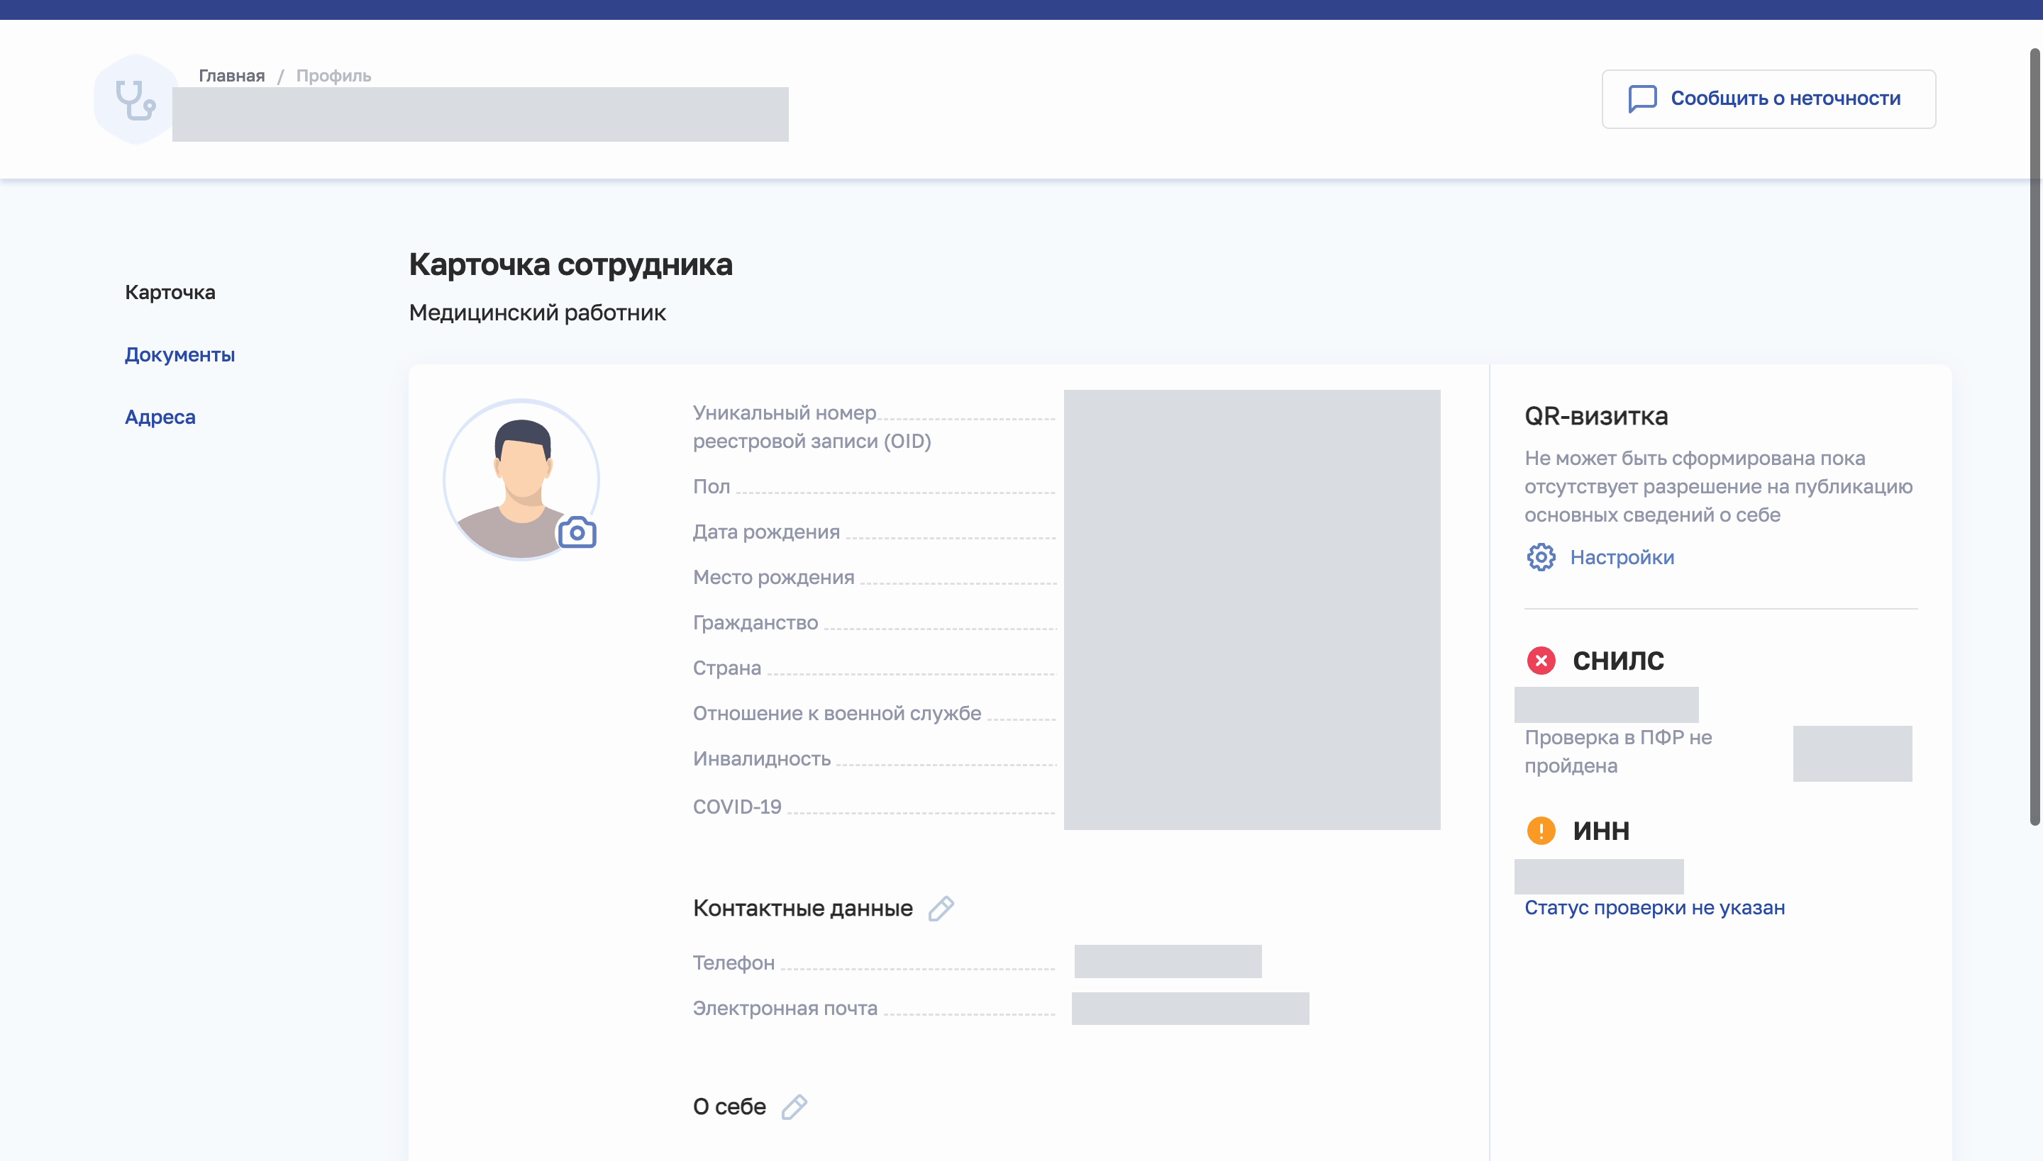
Task: Click Отношение к военной службе label
Action: coord(837,713)
